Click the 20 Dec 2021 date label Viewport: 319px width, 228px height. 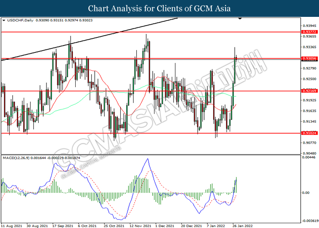pos(191,226)
